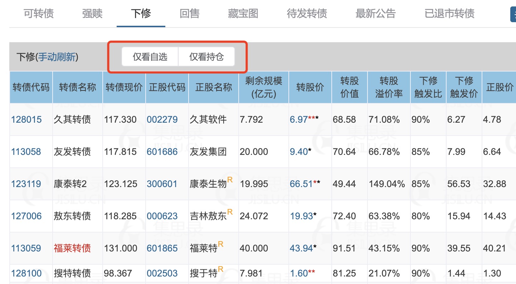This screenshot has width=516, height=284.
Task: Sort by the 下修触发价 column header
Action: (x=464, y=87)
